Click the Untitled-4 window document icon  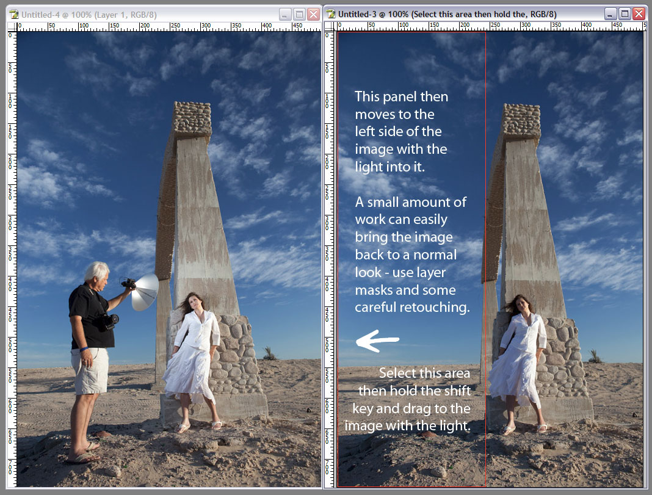[x=13, y=15]
